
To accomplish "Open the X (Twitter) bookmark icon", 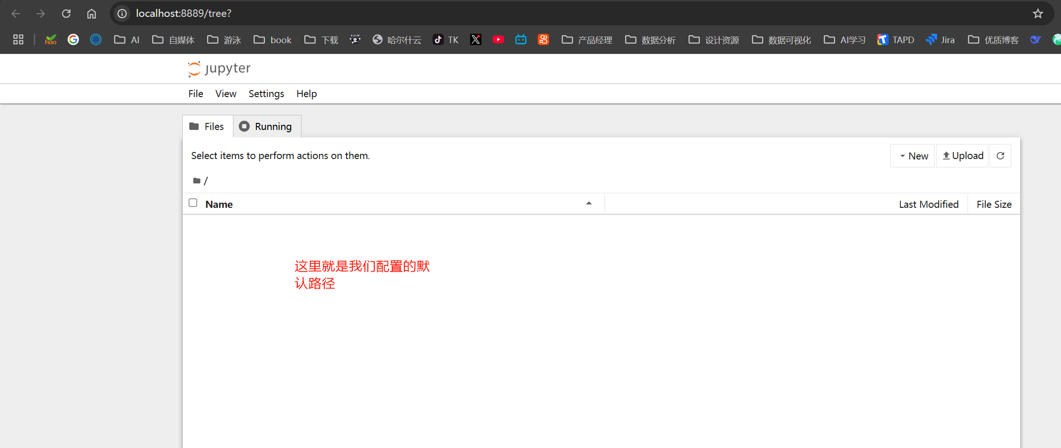I will click(x=476, y=39).
